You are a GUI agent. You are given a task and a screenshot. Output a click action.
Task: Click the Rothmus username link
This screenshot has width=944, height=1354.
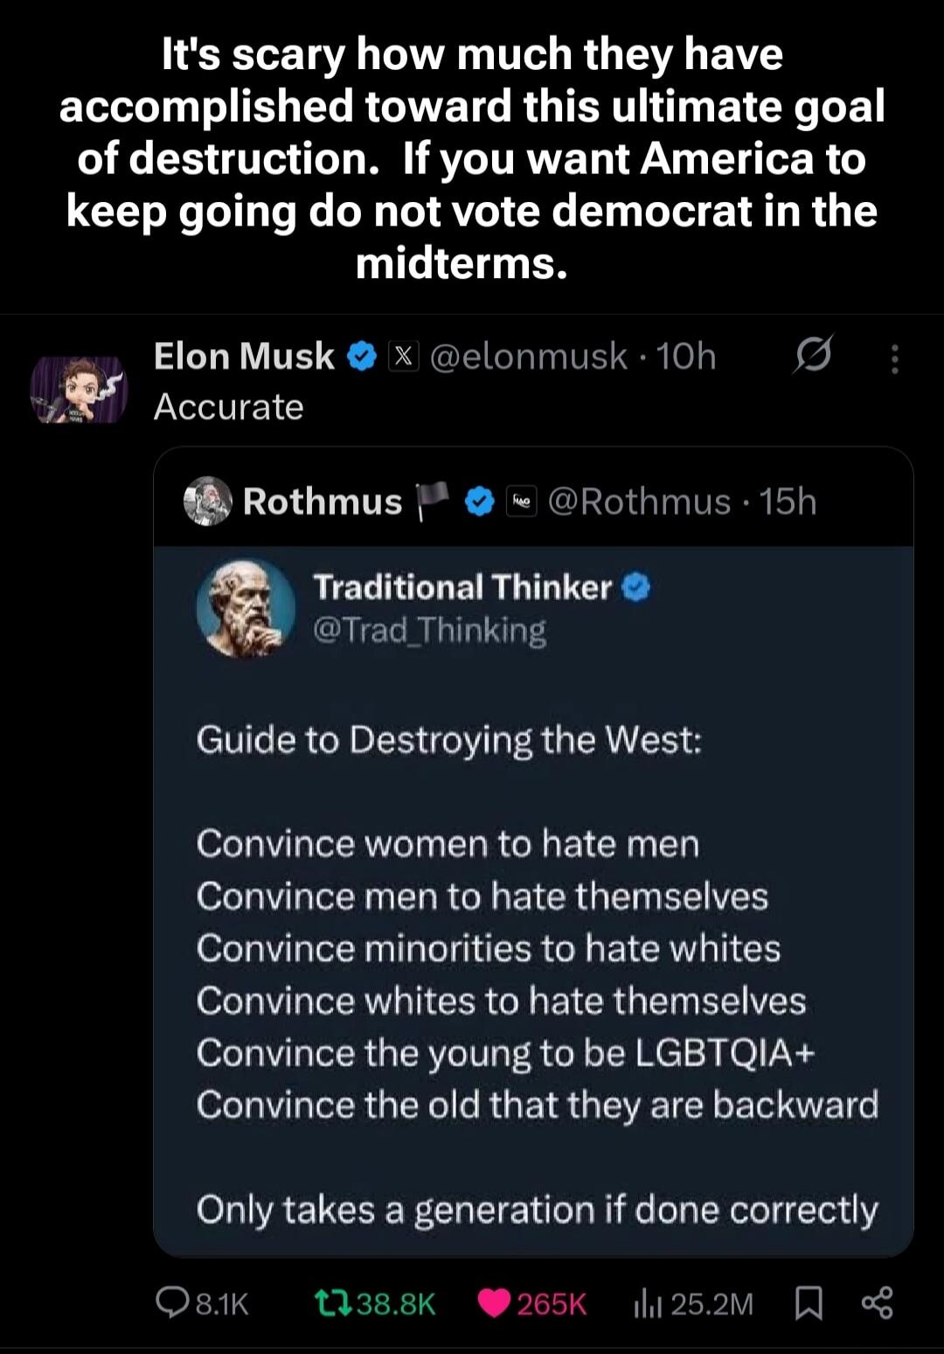[x=322, y=502]
